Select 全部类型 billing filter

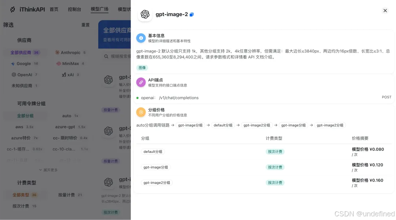[25, 195]
